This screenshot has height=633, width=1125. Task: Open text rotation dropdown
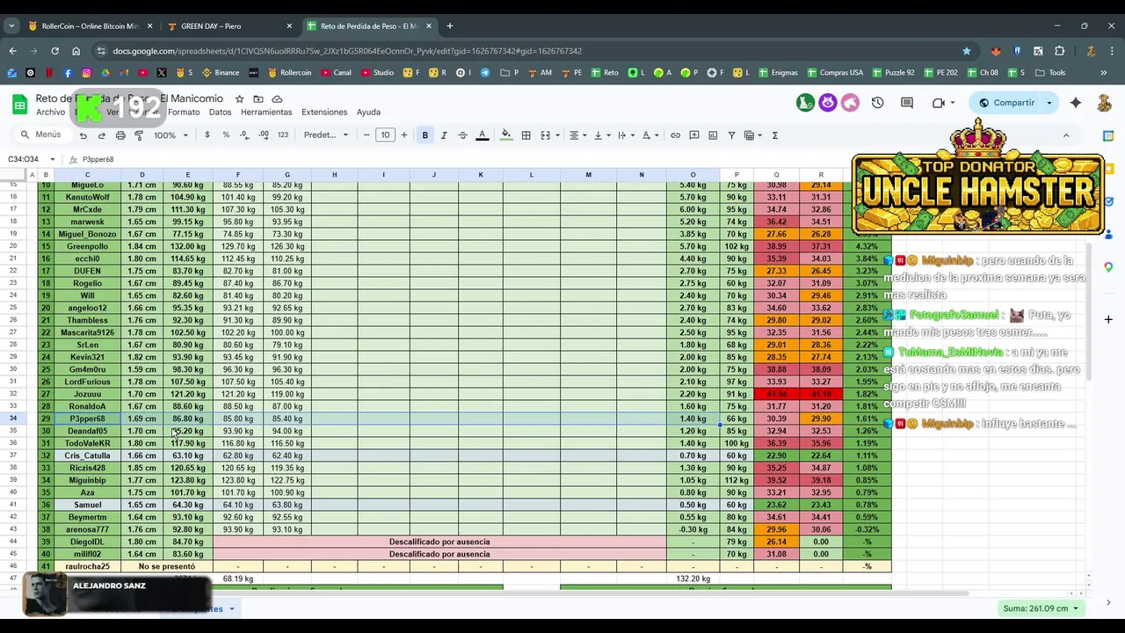pos(650,135)
